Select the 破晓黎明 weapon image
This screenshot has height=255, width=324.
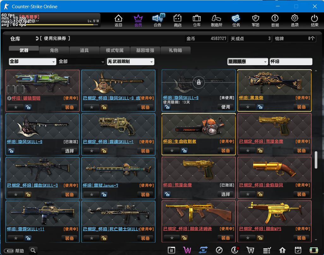(43, 83)
